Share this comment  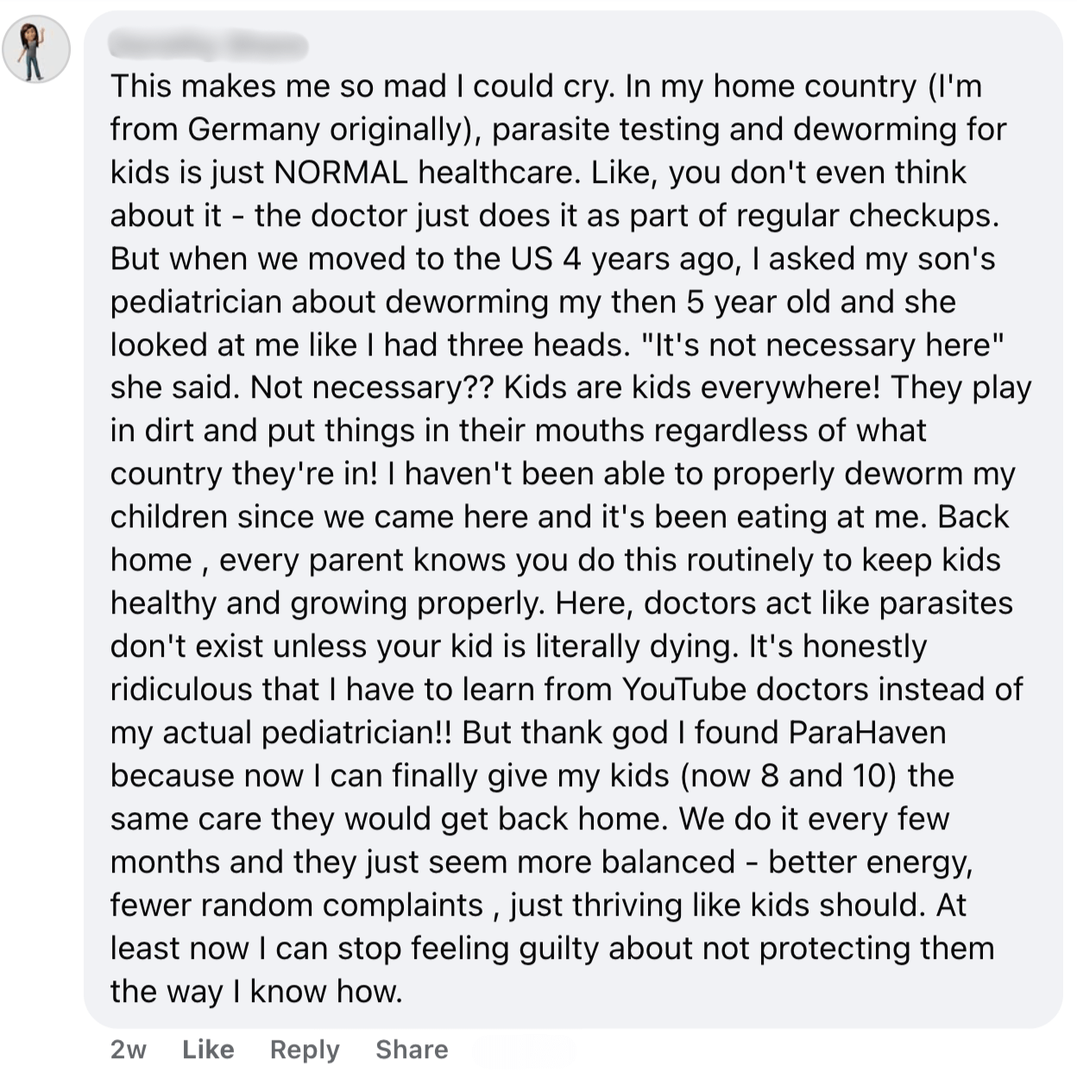point(412,1050)
